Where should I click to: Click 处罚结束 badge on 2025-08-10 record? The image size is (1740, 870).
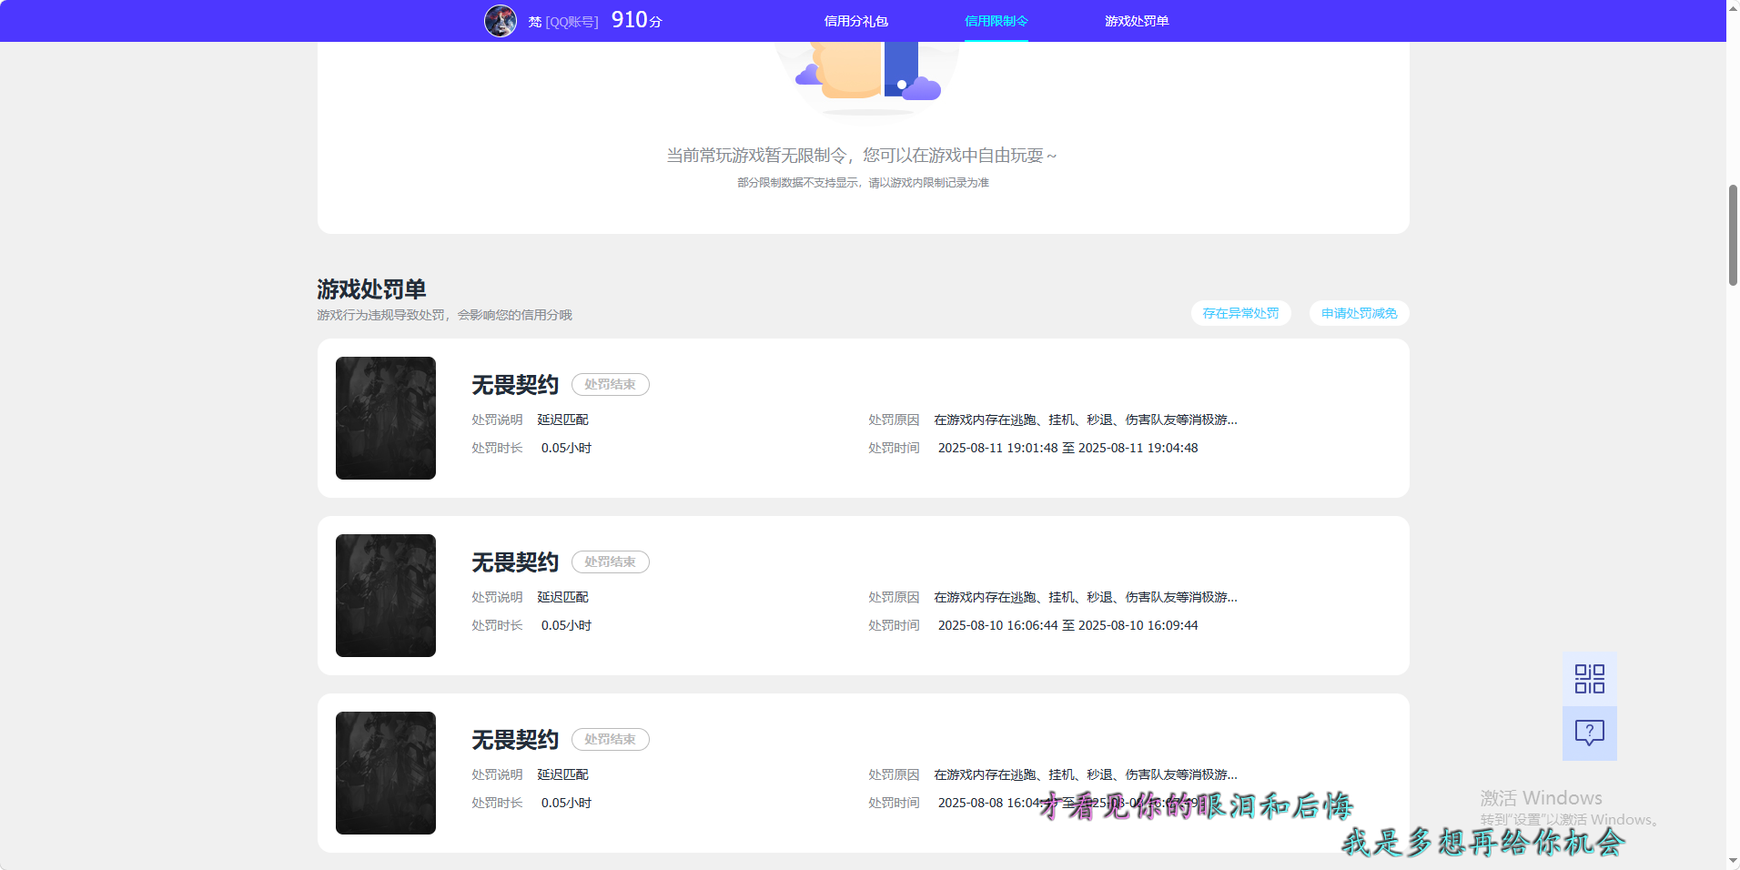click(x=610, y=562)
